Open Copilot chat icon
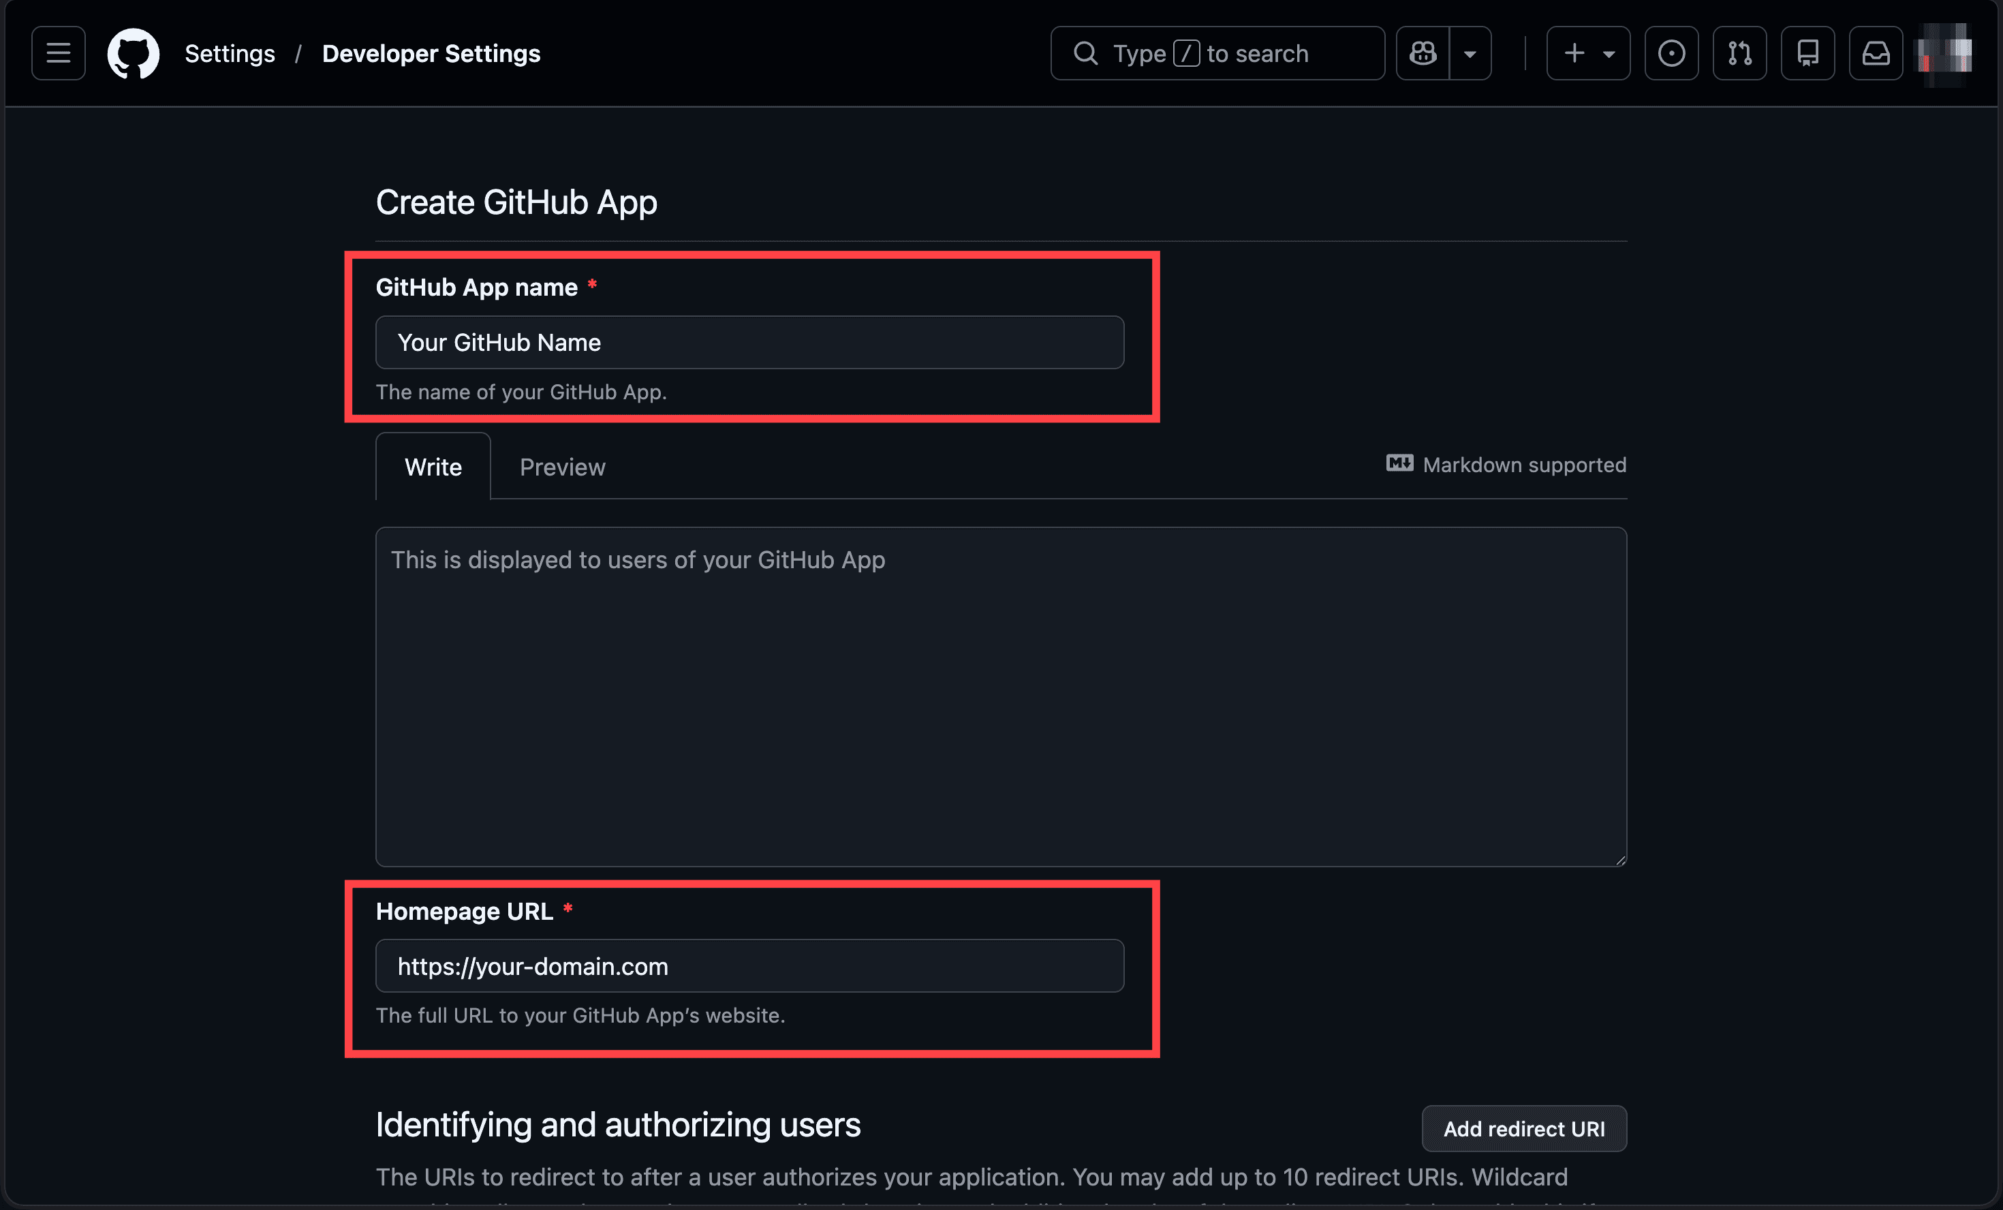The width and height of the screenshot is (2003, 1210). [x=1423, y=54]
